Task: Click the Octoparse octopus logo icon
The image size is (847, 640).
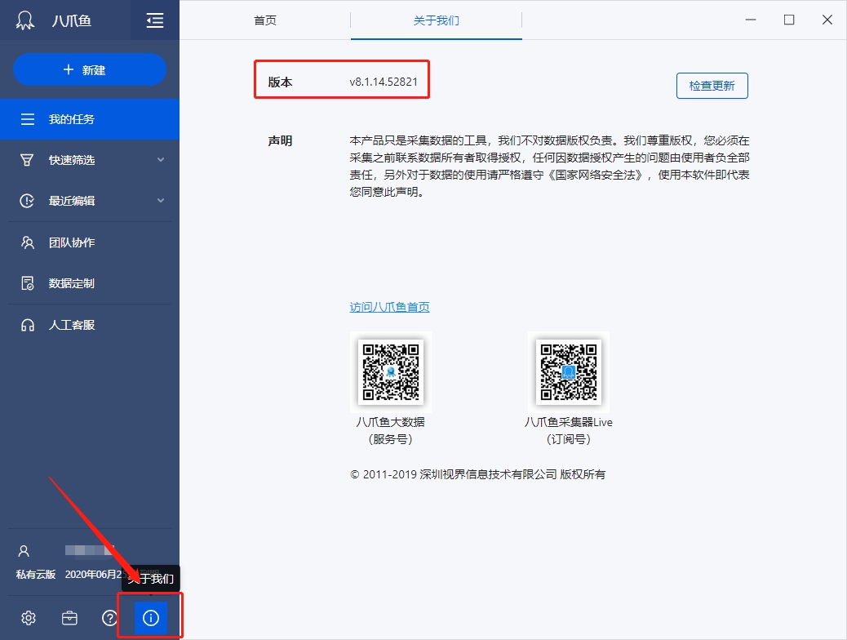Action: coord(24,20)
